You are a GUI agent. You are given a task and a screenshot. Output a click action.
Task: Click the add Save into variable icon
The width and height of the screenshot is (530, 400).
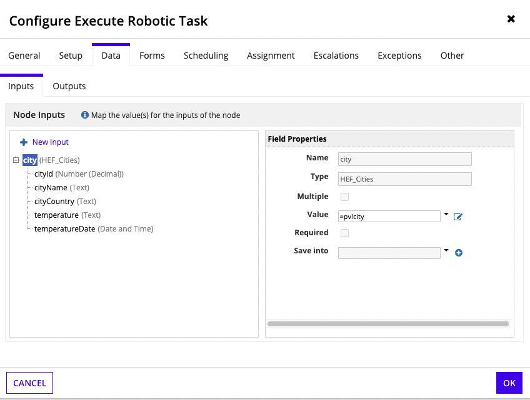click(x=458, y=253)
